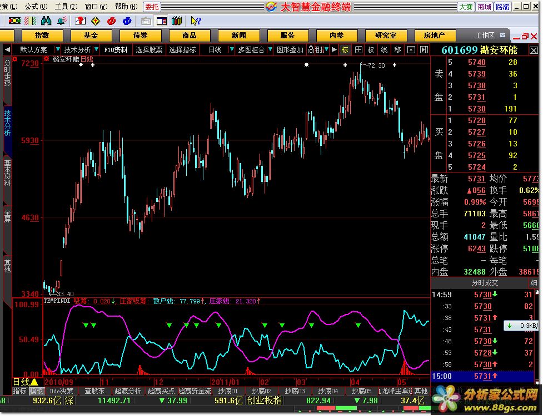The height and width of the screenshot is (416, 543).
Task: Click the red gear icon above price axis
Action: tap(14, 59)
